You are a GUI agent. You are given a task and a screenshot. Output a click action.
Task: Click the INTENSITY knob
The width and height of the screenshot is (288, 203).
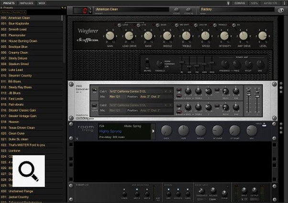pos(224,36)
